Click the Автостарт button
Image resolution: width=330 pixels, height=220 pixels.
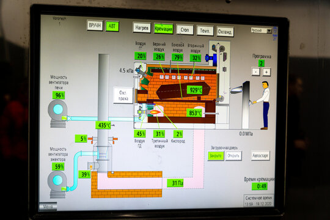click(260, 156)
